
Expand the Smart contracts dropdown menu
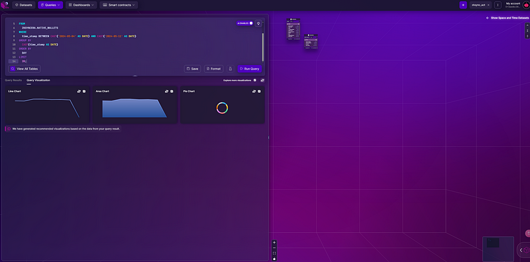(119, 5)
